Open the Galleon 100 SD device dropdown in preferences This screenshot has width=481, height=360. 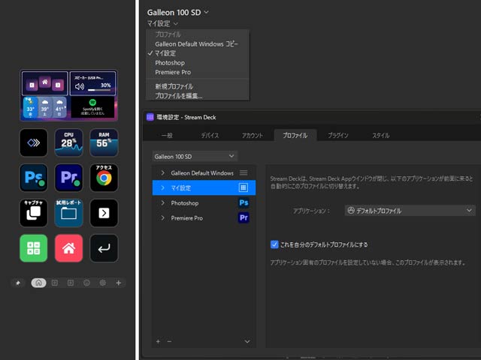tap(195, 157)
